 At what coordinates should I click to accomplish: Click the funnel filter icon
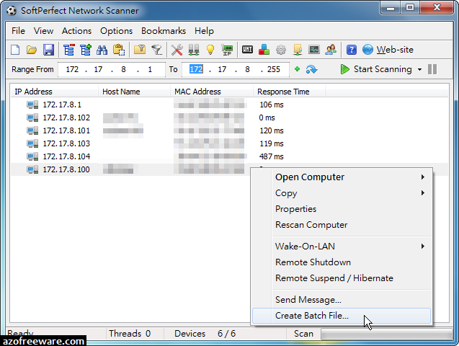coord(156,50)
